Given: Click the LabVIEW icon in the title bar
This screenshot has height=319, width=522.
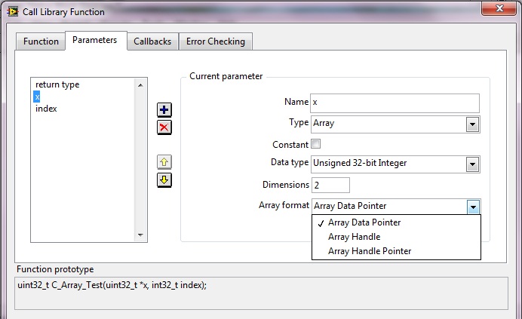Looking at the screenshot, I should pyautogui.click(x=13, y=11).
